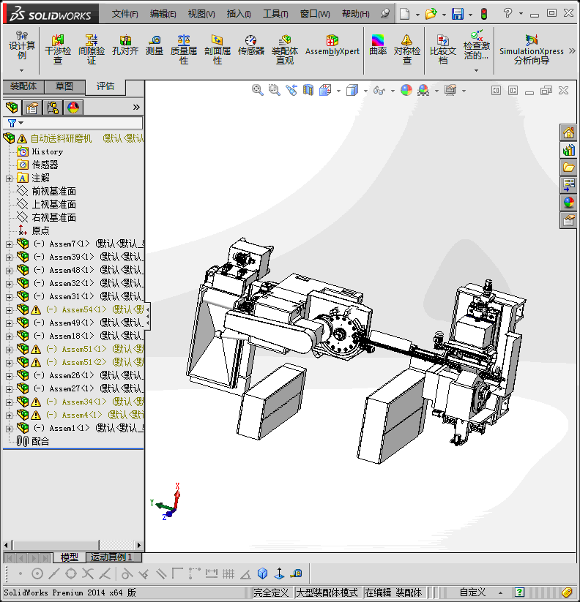Click the 传感器 sensor toolbar icon

[251, 45]
